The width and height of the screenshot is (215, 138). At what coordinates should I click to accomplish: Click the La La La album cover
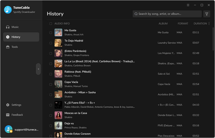[58, 63]
